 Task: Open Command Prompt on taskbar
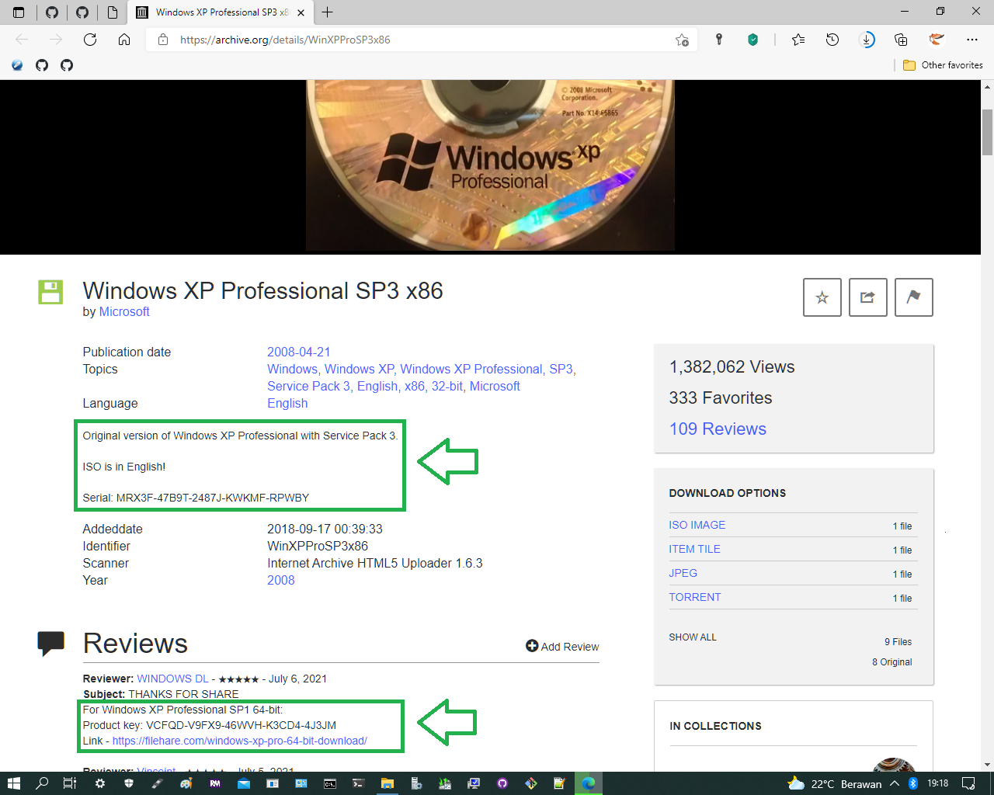[x=330, y=783]
